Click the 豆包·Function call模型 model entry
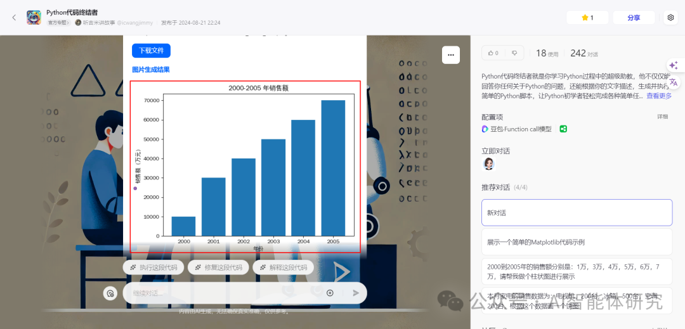This screenshot has height=329, width=685. point(516,129)
